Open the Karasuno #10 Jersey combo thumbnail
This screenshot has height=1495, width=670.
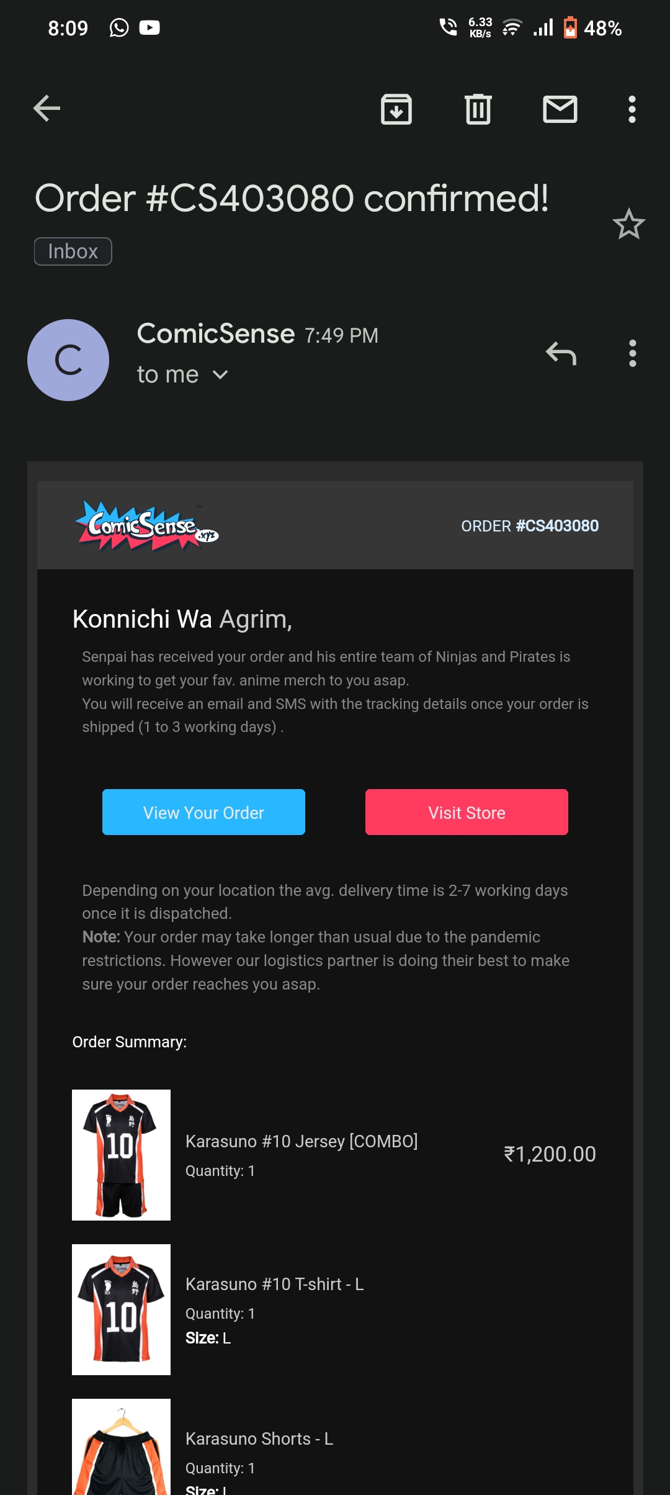121,1155
